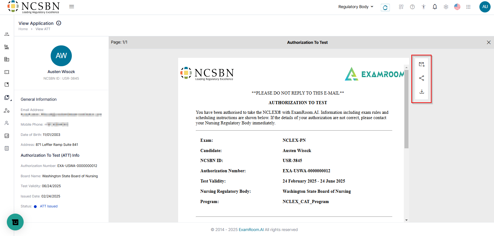
Task: Open the settings gear icon
Action: [x=446, y=7]
